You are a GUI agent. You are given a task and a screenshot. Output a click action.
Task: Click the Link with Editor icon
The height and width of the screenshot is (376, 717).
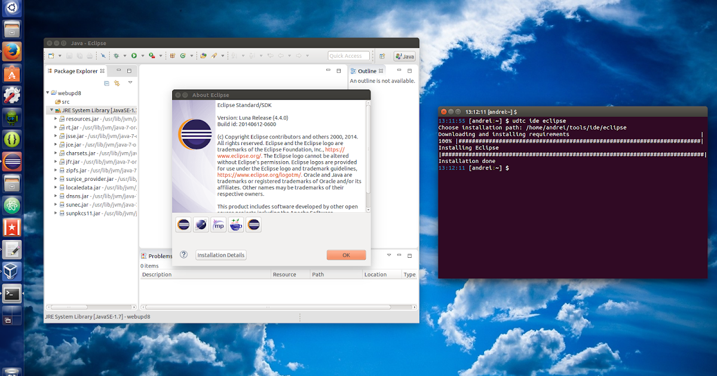(x=117, y=83)
